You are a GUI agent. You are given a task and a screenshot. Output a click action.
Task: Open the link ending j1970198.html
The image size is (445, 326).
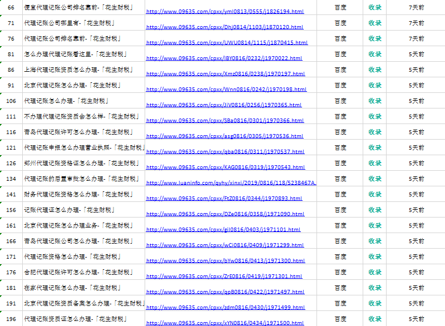[x=226, y=90]
